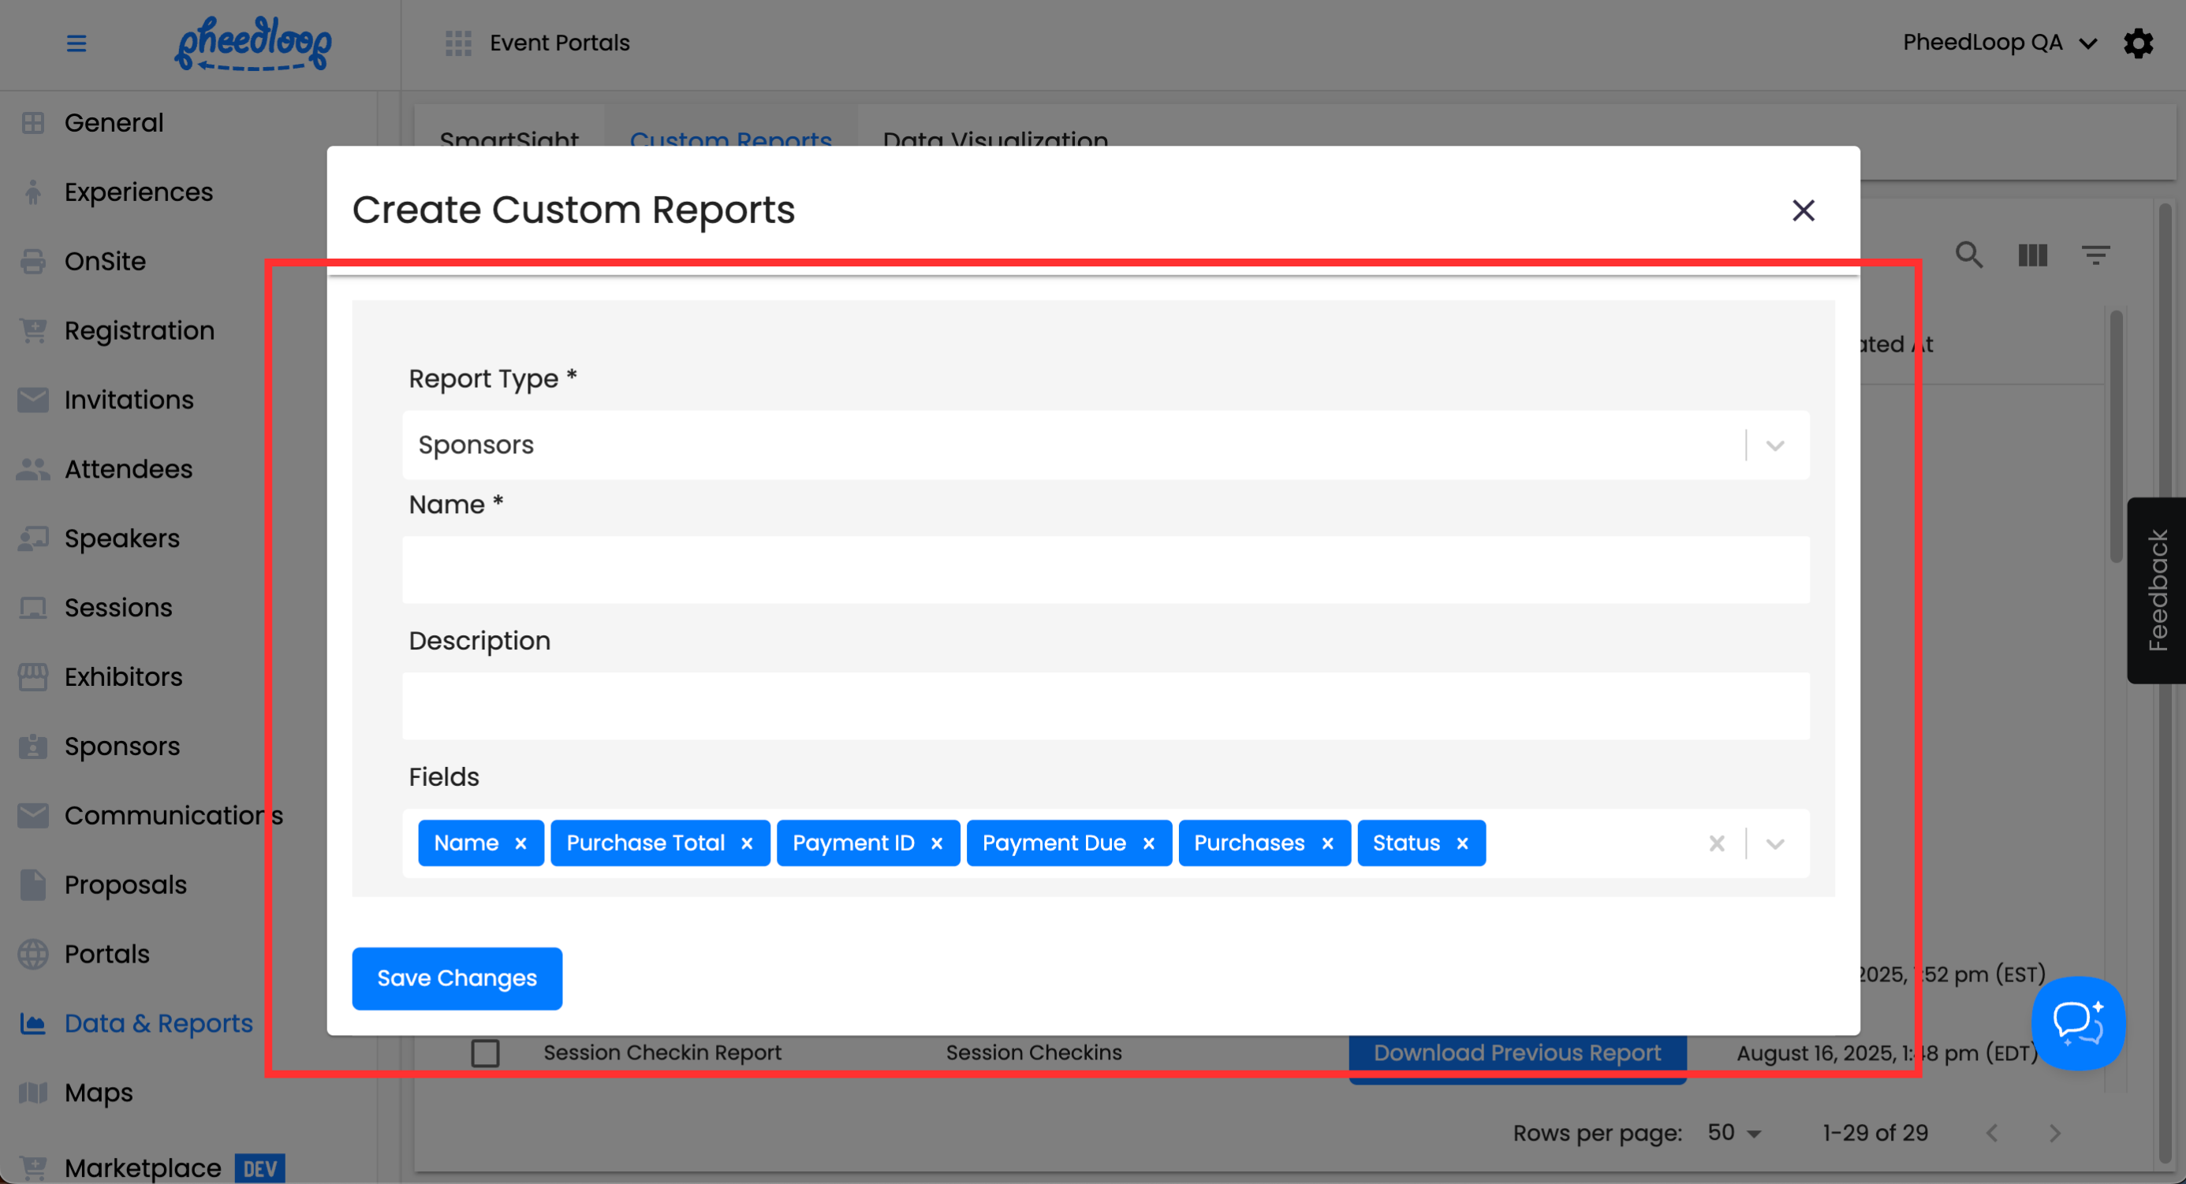Go to Data & Reports section
The height and width of the screenshot is (1184, 2186).
tap(158, 1023)
